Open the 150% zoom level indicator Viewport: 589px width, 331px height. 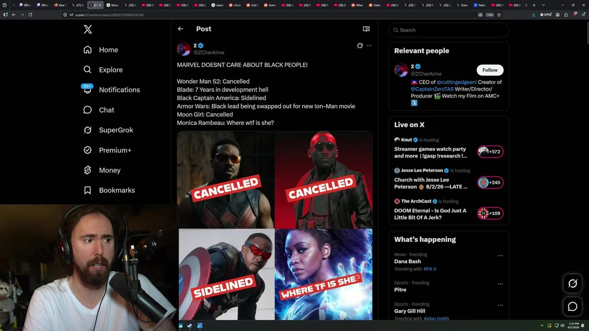click(490, 15)
